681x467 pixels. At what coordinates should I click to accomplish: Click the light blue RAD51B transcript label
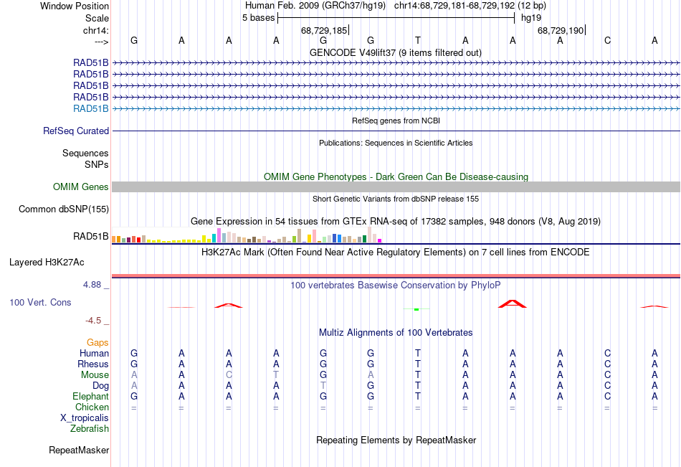(91, 109)
